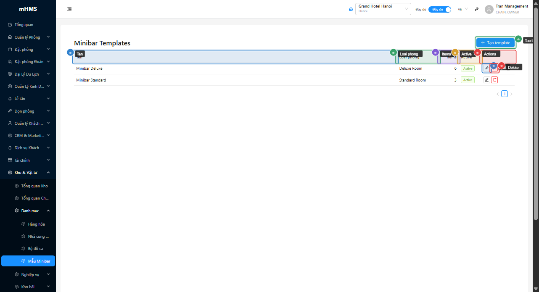Screen dimensions: 539x292
Task: Open the Hàng hóa menu item
Action: [36, 224]
